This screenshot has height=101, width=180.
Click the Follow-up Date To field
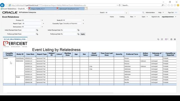click(70, 34)
